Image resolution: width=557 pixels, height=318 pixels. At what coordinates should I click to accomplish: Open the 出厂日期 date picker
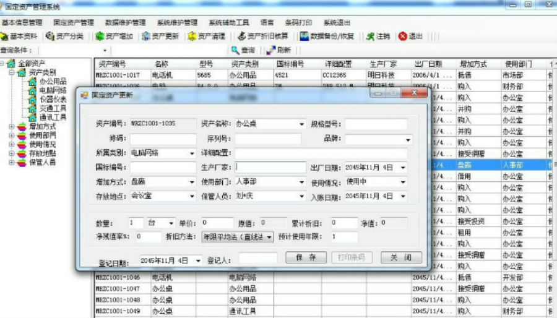coord(403,168)
